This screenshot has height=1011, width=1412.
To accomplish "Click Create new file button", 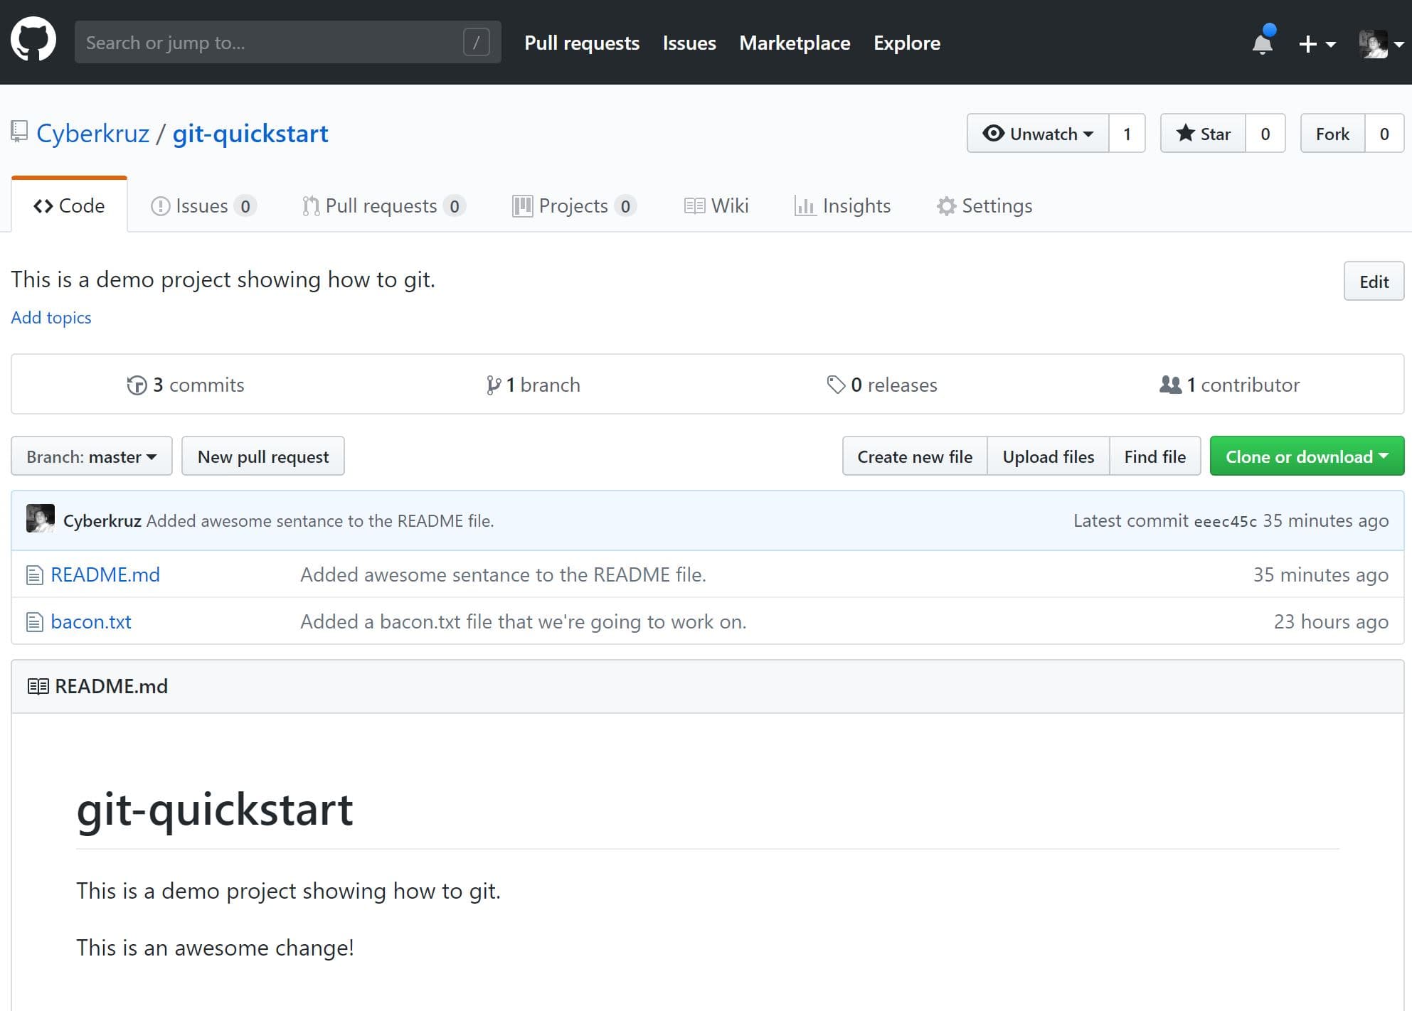I will pyautogui.click(x=915, y=456).
